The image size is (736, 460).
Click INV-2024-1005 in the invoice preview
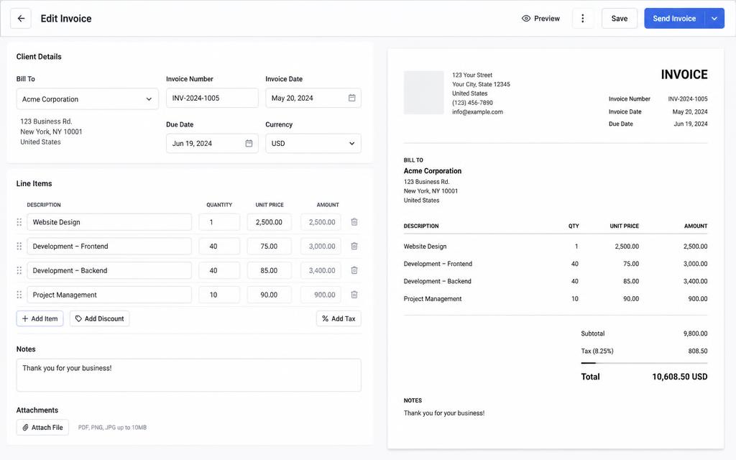point(688,98)
